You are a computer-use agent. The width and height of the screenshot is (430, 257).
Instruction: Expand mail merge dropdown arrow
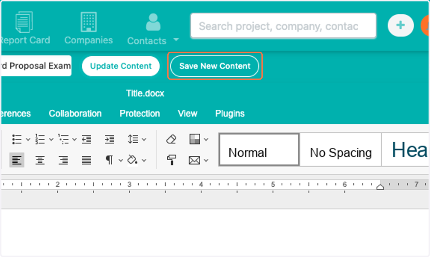point(206,161)
